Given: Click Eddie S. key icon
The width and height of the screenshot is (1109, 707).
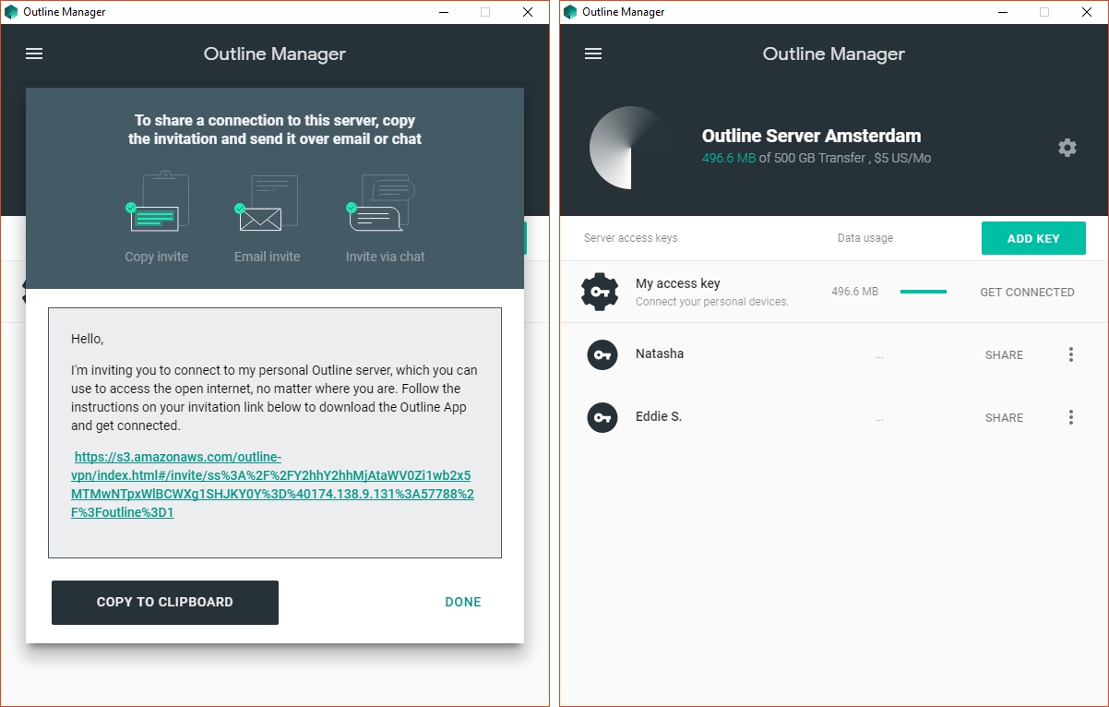Looking at the screenshot, I should point(602,417).
